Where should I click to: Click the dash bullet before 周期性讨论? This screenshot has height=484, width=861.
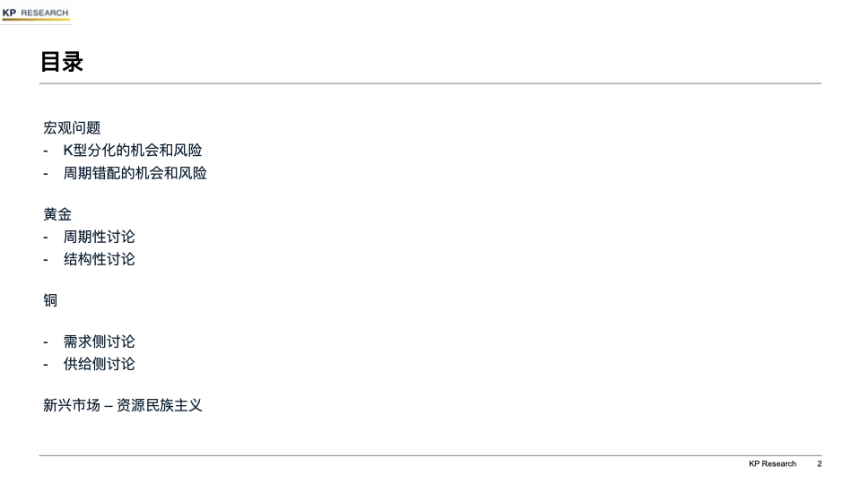[46, 237]
